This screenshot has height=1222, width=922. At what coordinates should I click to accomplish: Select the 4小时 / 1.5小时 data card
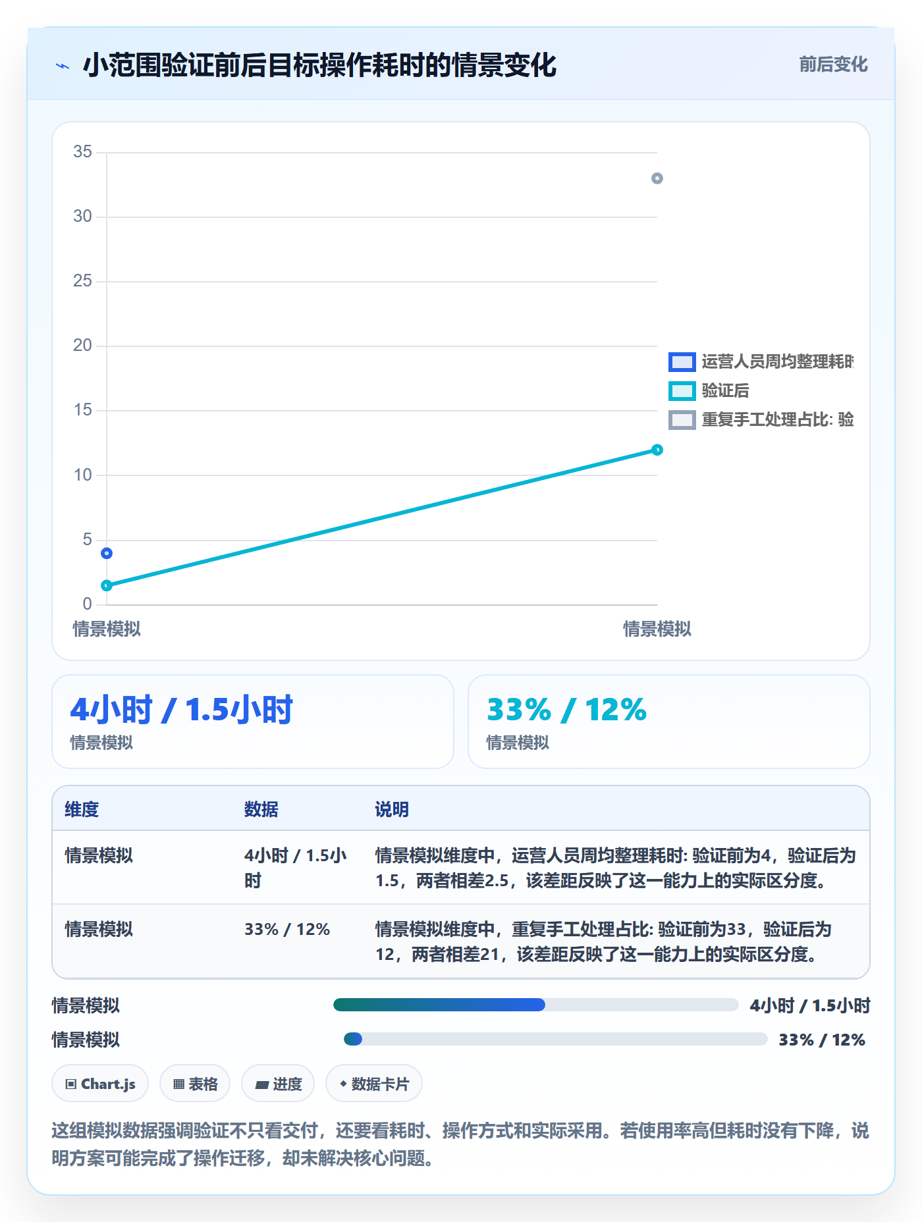pos(253,722)
